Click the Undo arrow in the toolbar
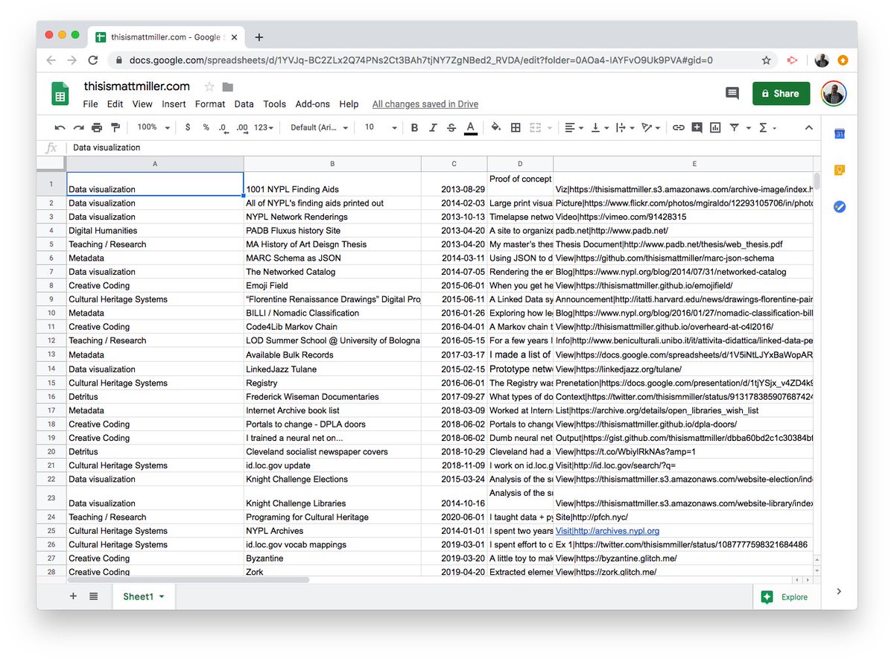Screen dimensions: 894x662 click(60, 128)
